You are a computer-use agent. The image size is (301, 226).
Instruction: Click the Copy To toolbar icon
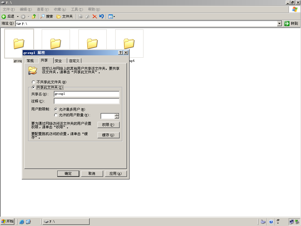(88, 16)
